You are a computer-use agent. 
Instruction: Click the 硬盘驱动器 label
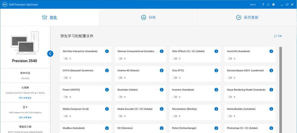point(25,127)
